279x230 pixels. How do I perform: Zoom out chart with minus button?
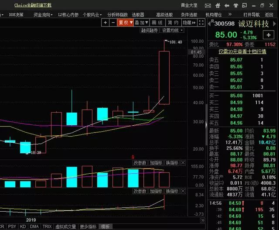tap(113, 23)
